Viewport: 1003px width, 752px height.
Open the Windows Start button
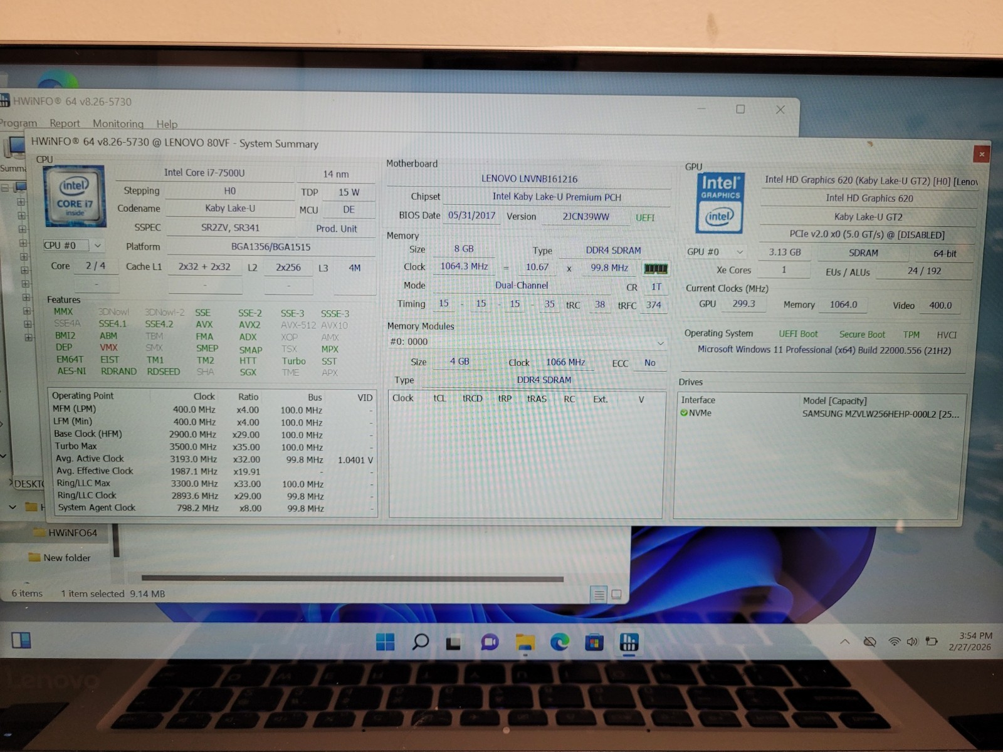point(385,642)
